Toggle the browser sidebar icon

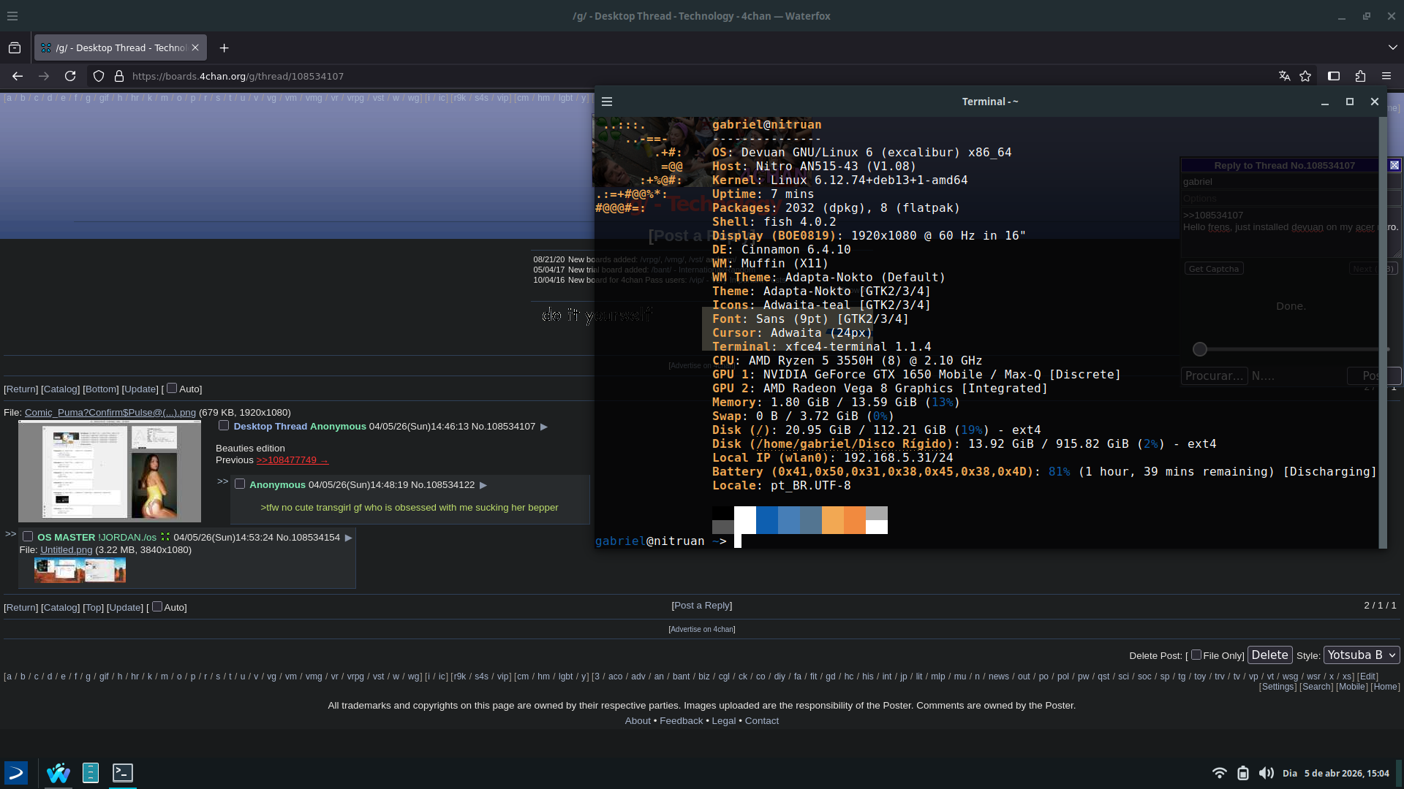[1334, 76]
